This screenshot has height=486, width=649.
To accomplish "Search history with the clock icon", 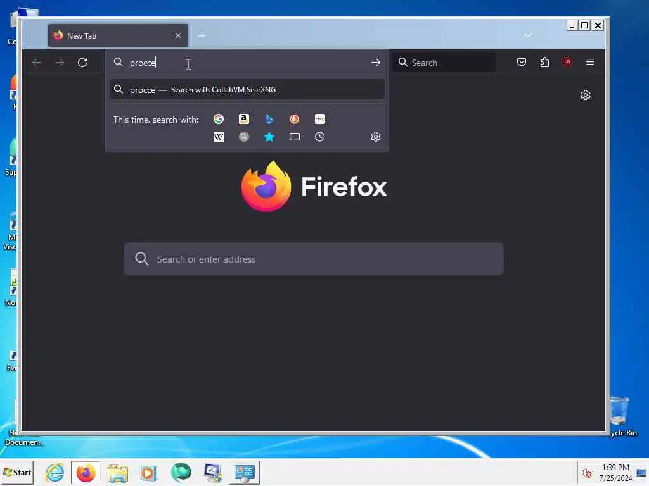I will 319,137.
